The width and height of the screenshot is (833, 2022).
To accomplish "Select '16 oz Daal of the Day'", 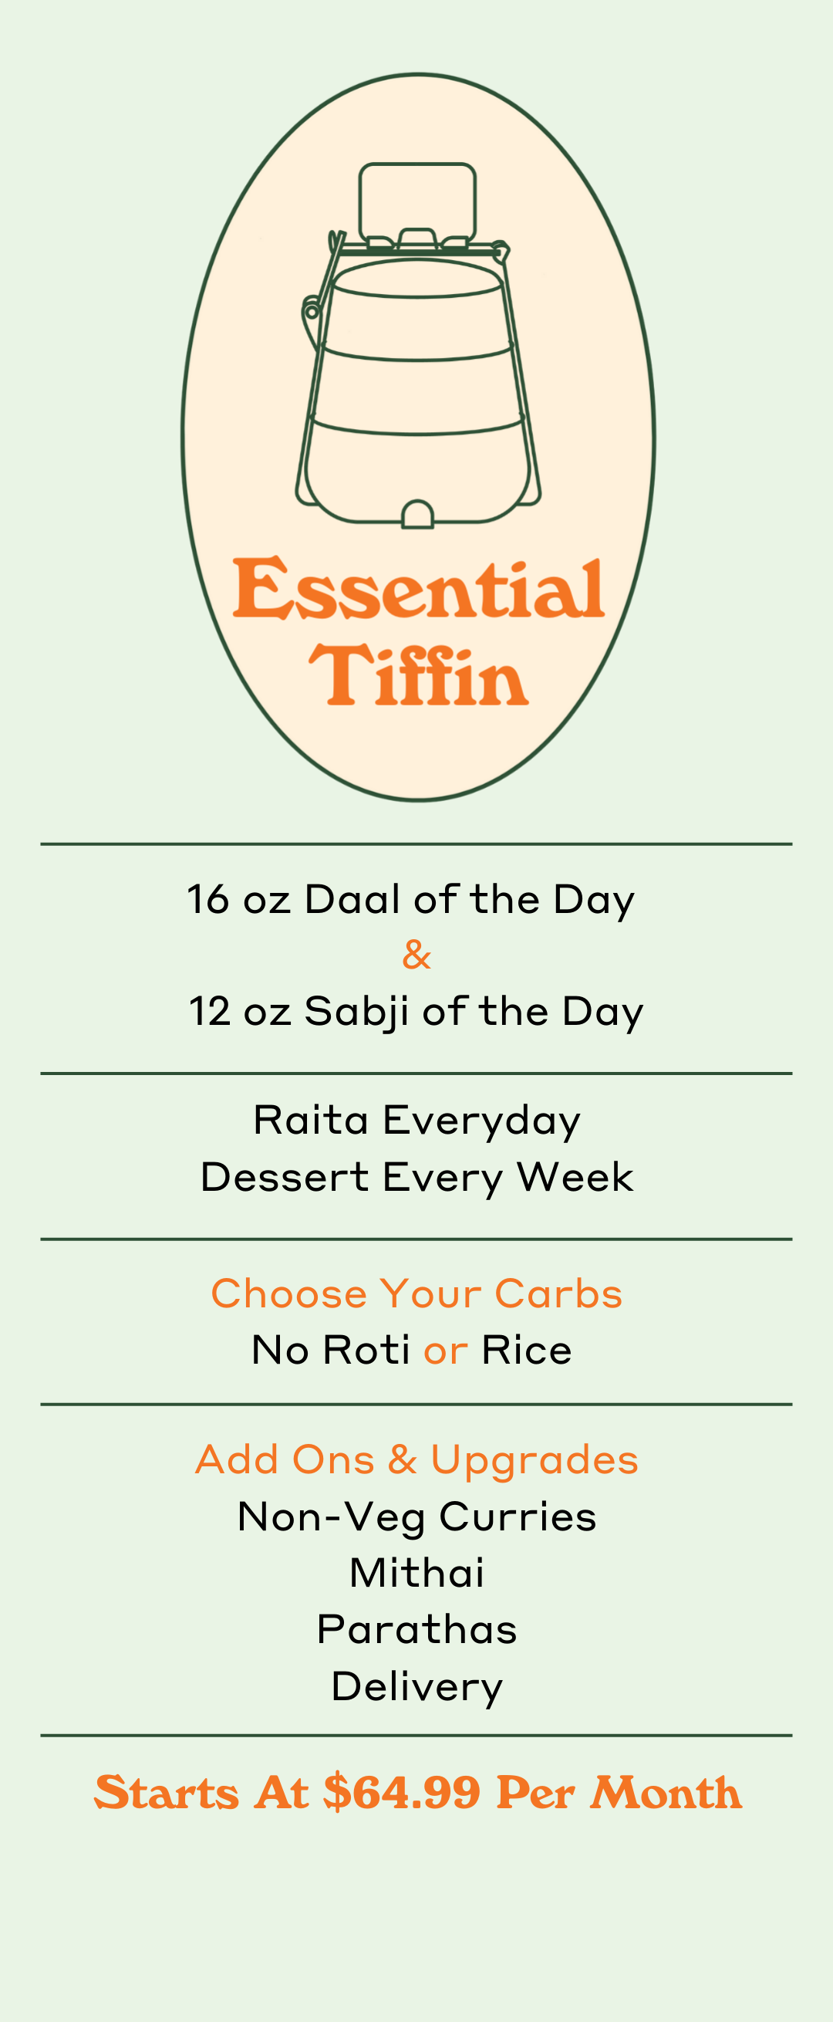I will [411, 900].
